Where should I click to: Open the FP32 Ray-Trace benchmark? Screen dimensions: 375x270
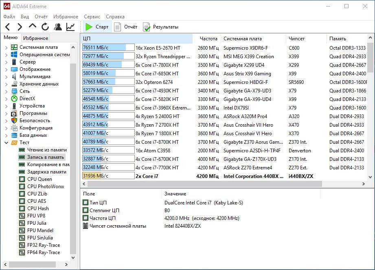(44, 245)
